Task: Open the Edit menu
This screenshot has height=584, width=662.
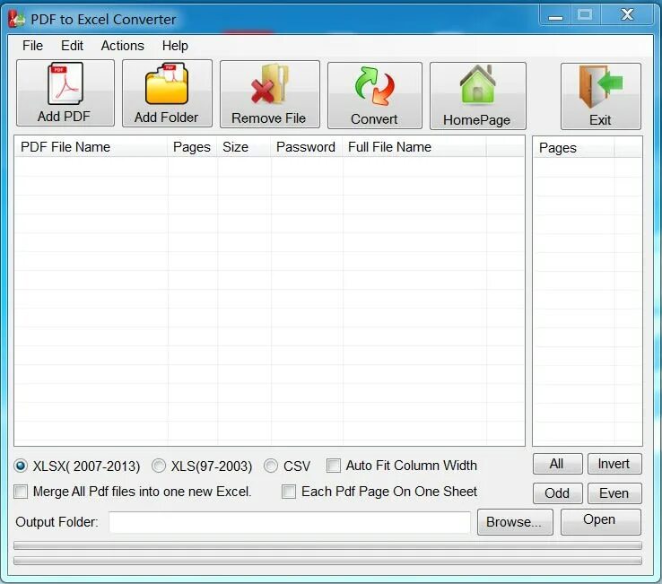Action: click(72, 46)
